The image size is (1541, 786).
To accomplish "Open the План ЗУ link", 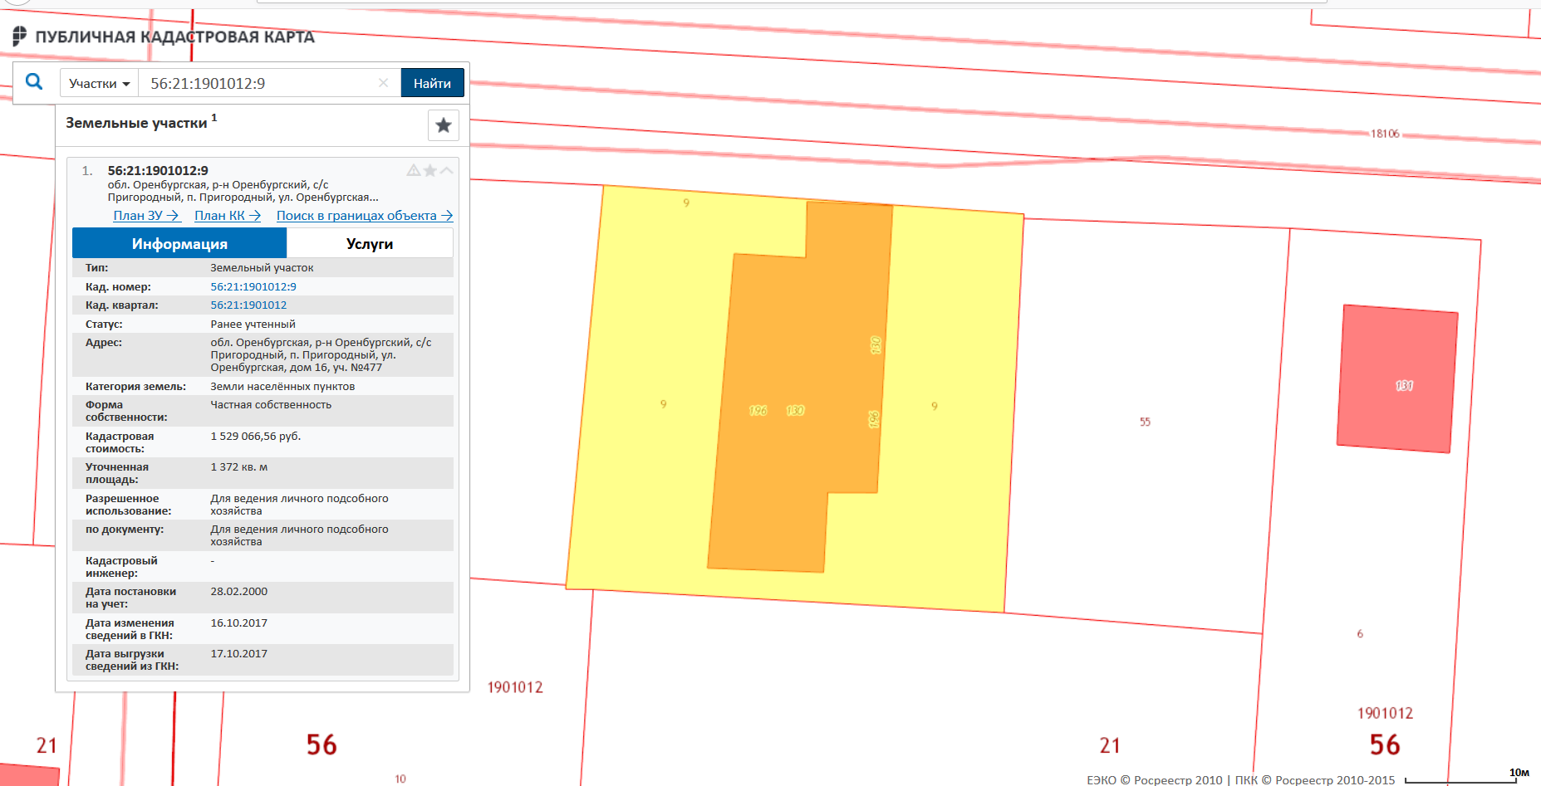I will [146, 216].
